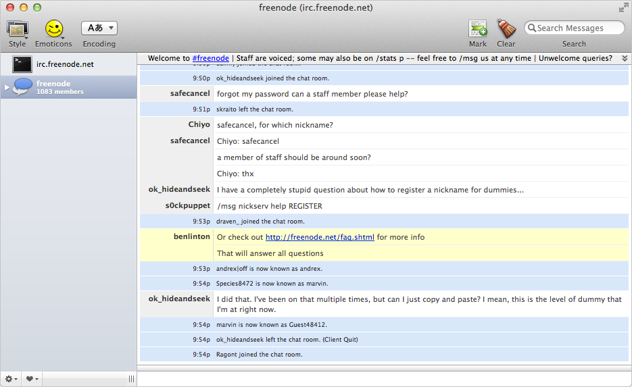Click the Mark toolbar icon
The image size is (632, 387).
(478, 29)
